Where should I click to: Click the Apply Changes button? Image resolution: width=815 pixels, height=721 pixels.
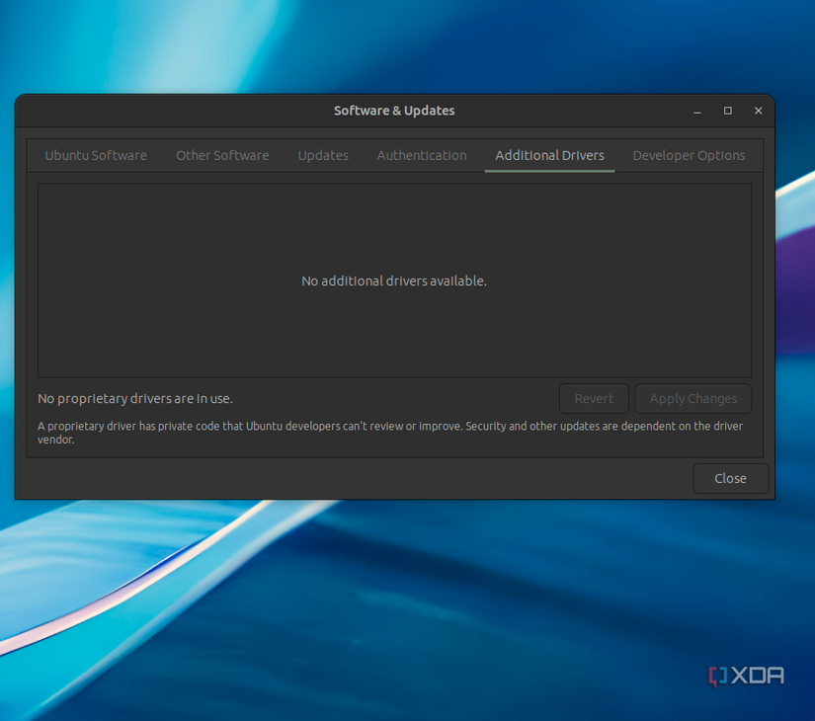pos(693,399)
